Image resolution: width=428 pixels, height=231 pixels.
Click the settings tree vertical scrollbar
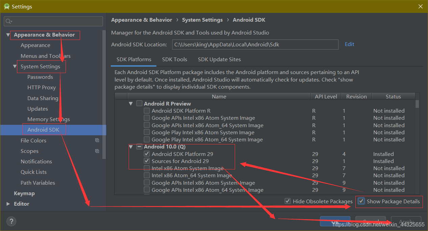pos(104,95)
